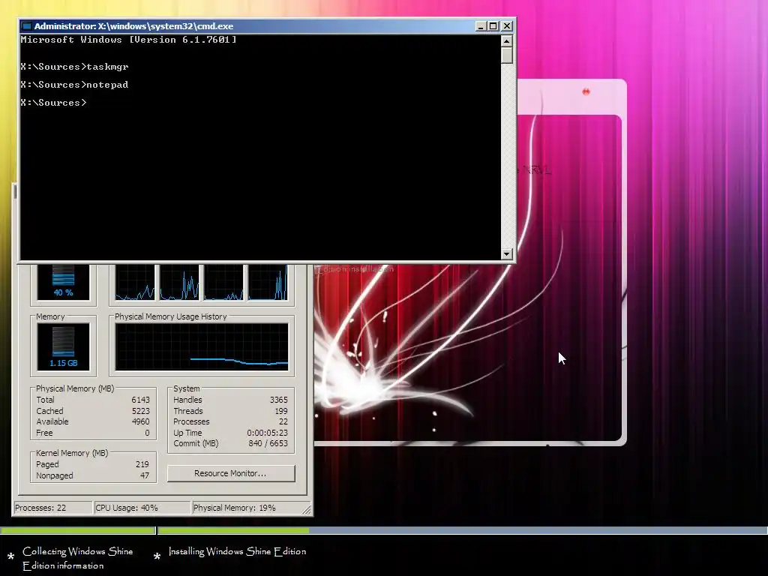This screenshot has height=576, width=768.
Task: Click the Collecting Windows Shine Edition information step
Action: pyautogui.click(x=78, y=558)
